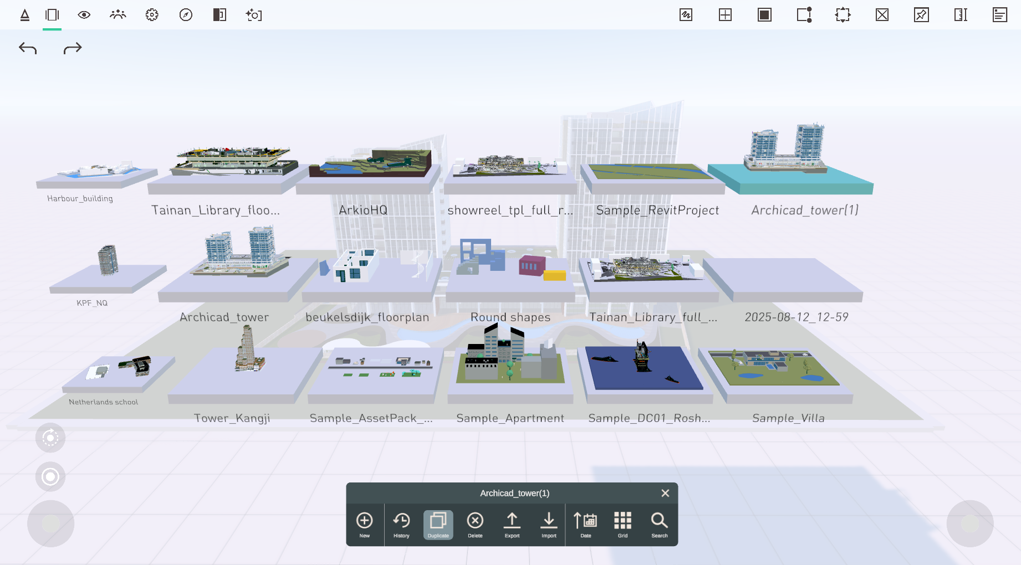Select the showreel_tpl_full_r... scene thumbnail
The image size is (1021, 565).
(x=510, y=173)
